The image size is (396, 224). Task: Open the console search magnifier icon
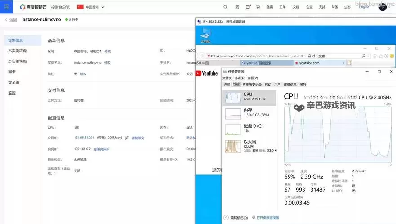coord(226,7)
